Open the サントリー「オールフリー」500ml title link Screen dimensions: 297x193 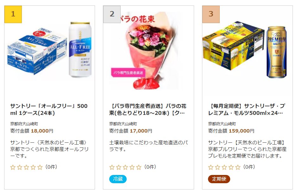click(49, 109)
